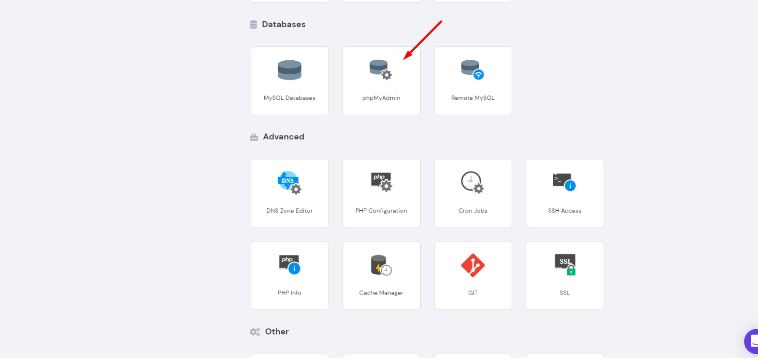Open the DNS Zone Editor globe icon
The image size is (758, 363).
(289, 183)
